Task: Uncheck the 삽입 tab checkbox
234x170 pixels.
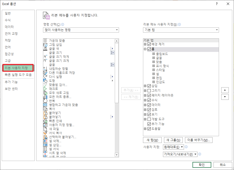Action: coord(149,86)
